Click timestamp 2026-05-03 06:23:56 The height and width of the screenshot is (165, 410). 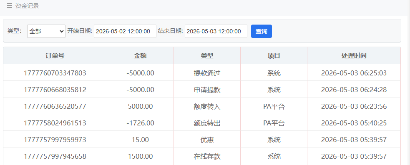tap(354, 107)
